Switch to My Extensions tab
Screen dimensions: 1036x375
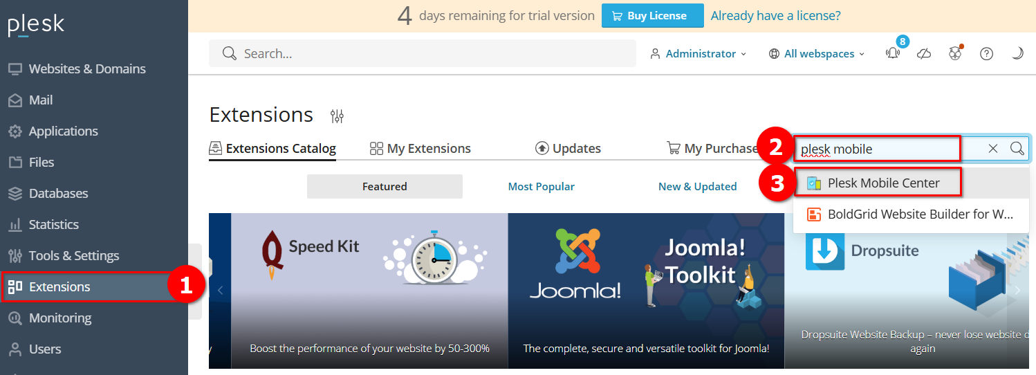coord(420,148)
